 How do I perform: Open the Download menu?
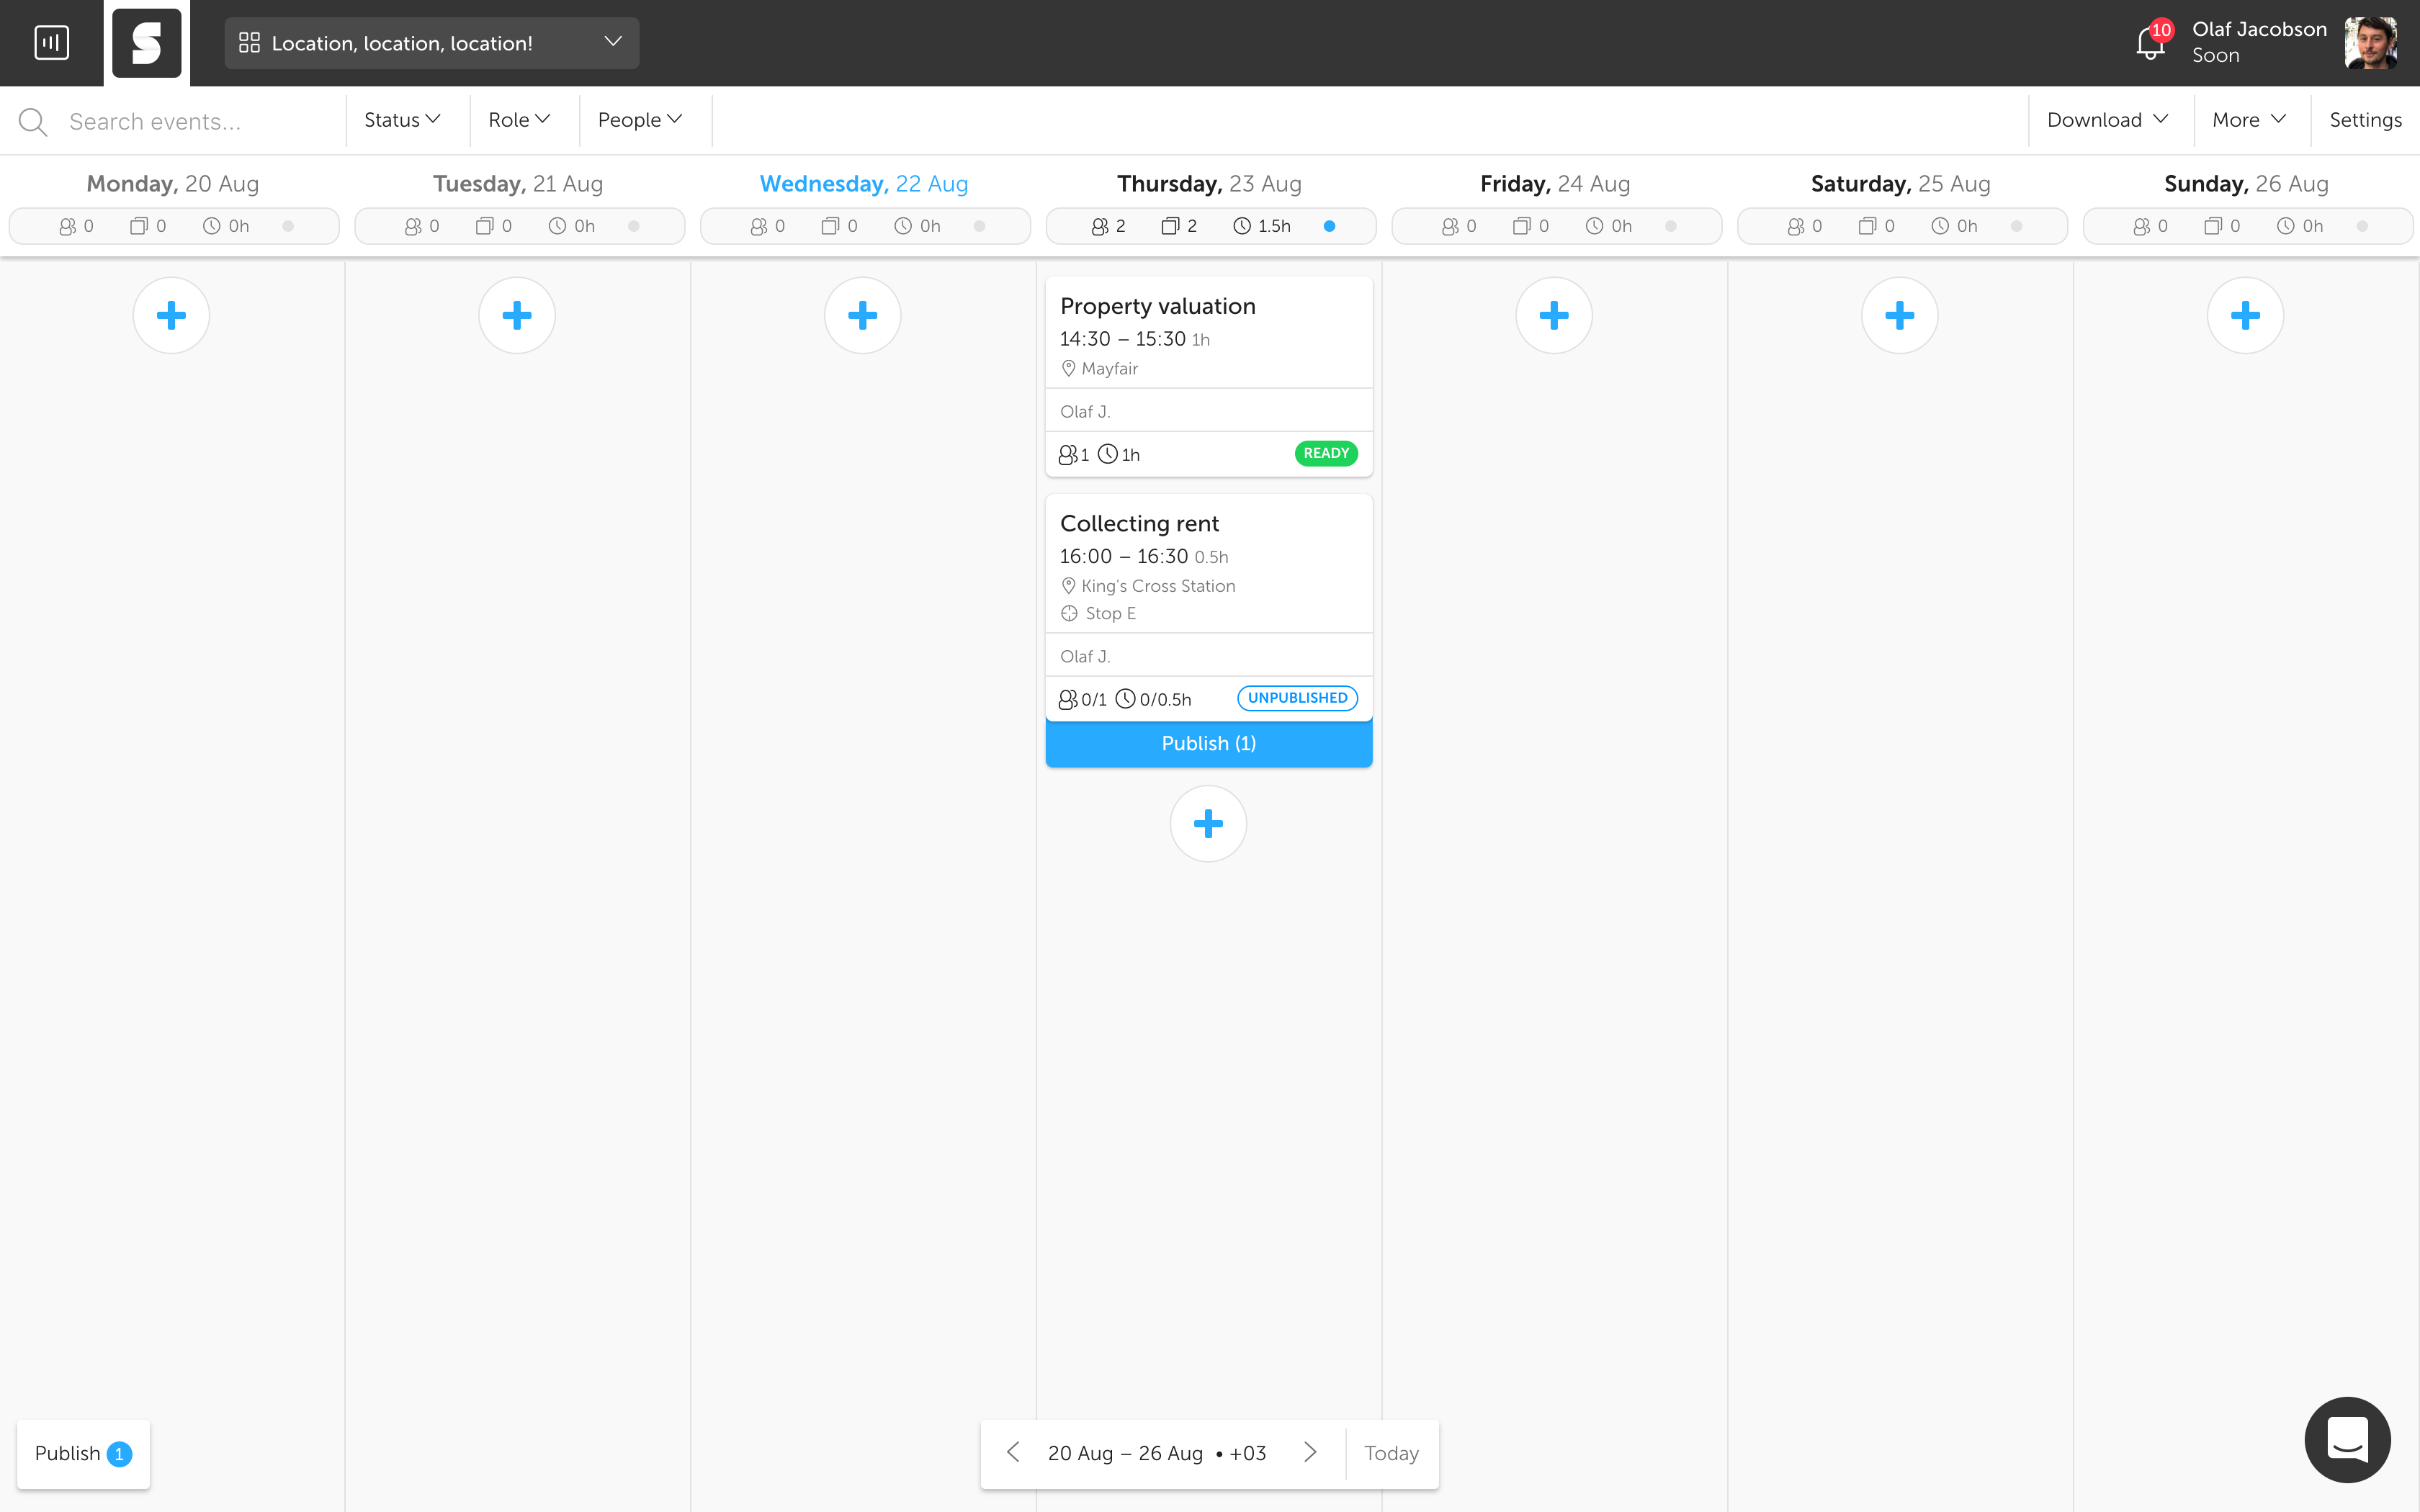[x=2107, y=120]
